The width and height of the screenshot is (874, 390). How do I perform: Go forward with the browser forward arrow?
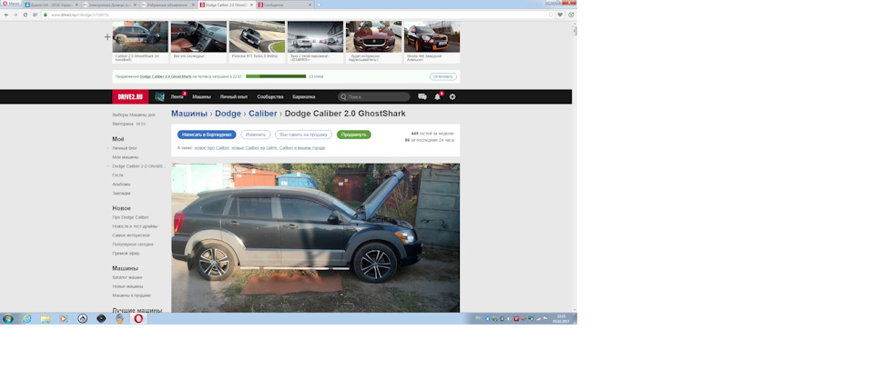tap(15, 15)
